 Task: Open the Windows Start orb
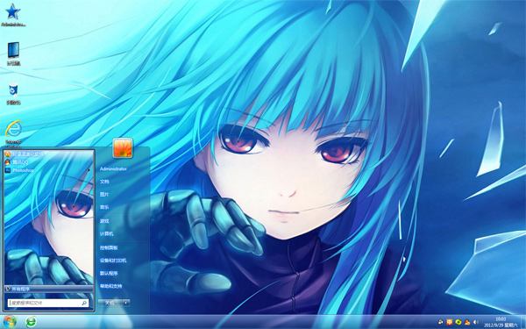coord(10,322)
